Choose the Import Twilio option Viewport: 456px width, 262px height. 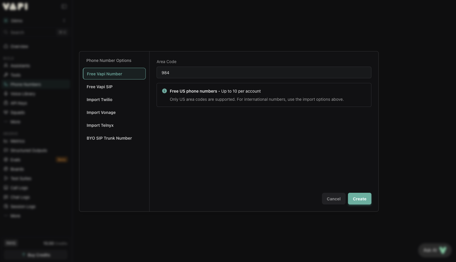point(114,99)
